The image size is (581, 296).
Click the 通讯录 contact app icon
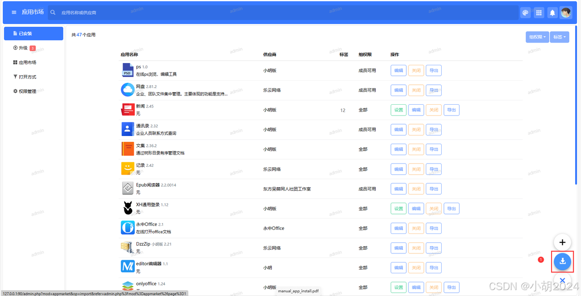coord(128,129)
